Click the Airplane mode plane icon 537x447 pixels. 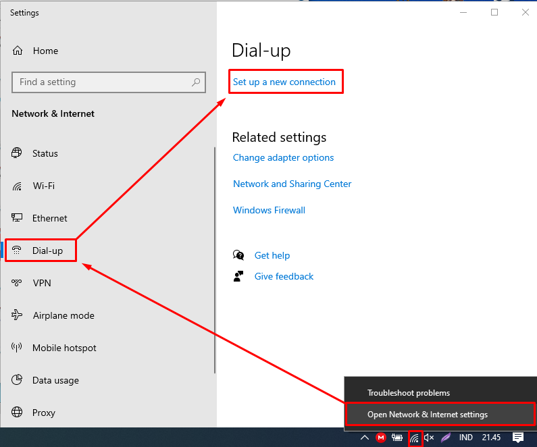[17, 315]
